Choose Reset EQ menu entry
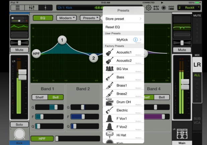Image resolution: width=207 pixels, height=145 pixels. coord(123,27)
